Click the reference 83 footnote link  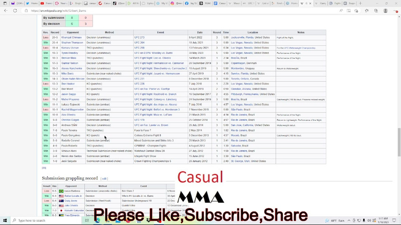[x=44, y=168]
